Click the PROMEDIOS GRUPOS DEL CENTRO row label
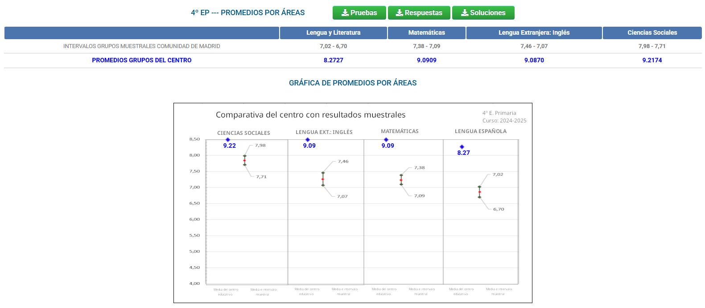The height and width of the screenshot is (308, 705). click(142, 60)
